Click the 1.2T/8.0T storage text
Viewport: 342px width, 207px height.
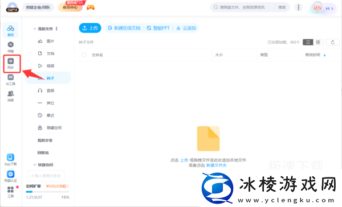click(x=34, y=197)
